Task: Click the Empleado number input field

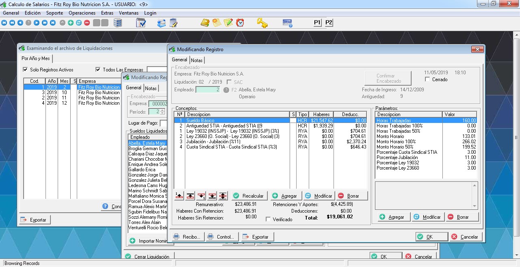Action: (x=208, y=90)
